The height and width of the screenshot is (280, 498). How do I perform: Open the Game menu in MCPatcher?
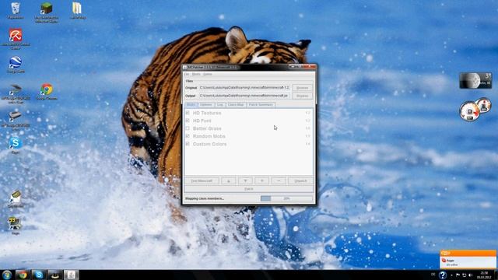pos(208,75)
